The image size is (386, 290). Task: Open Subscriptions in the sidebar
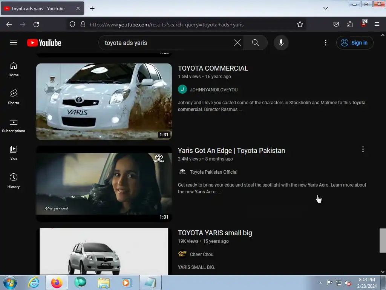[x=14, y=125]
